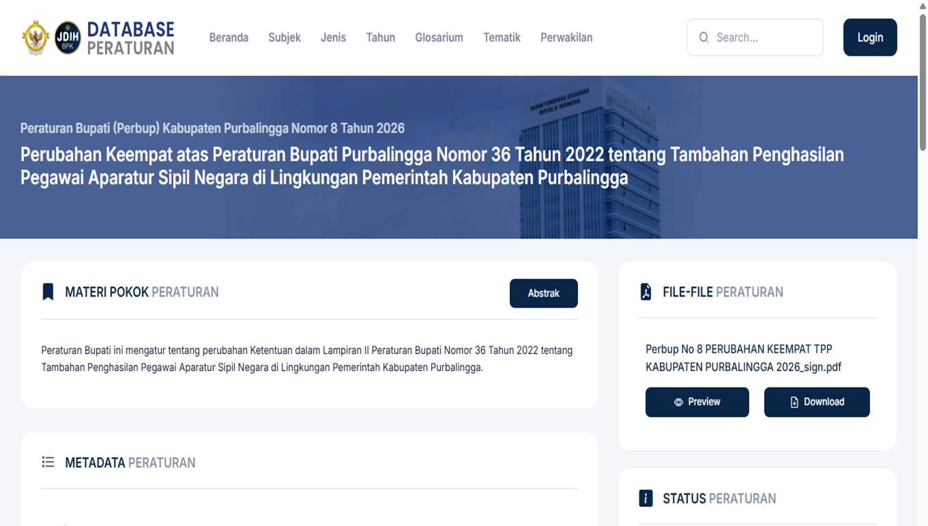Click the info icon beside Status Peraturan
928x526 pixels.
(646, 498)
